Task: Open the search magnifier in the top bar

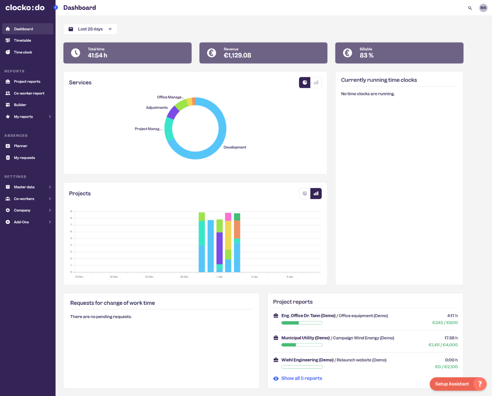Action: [470, 8]
